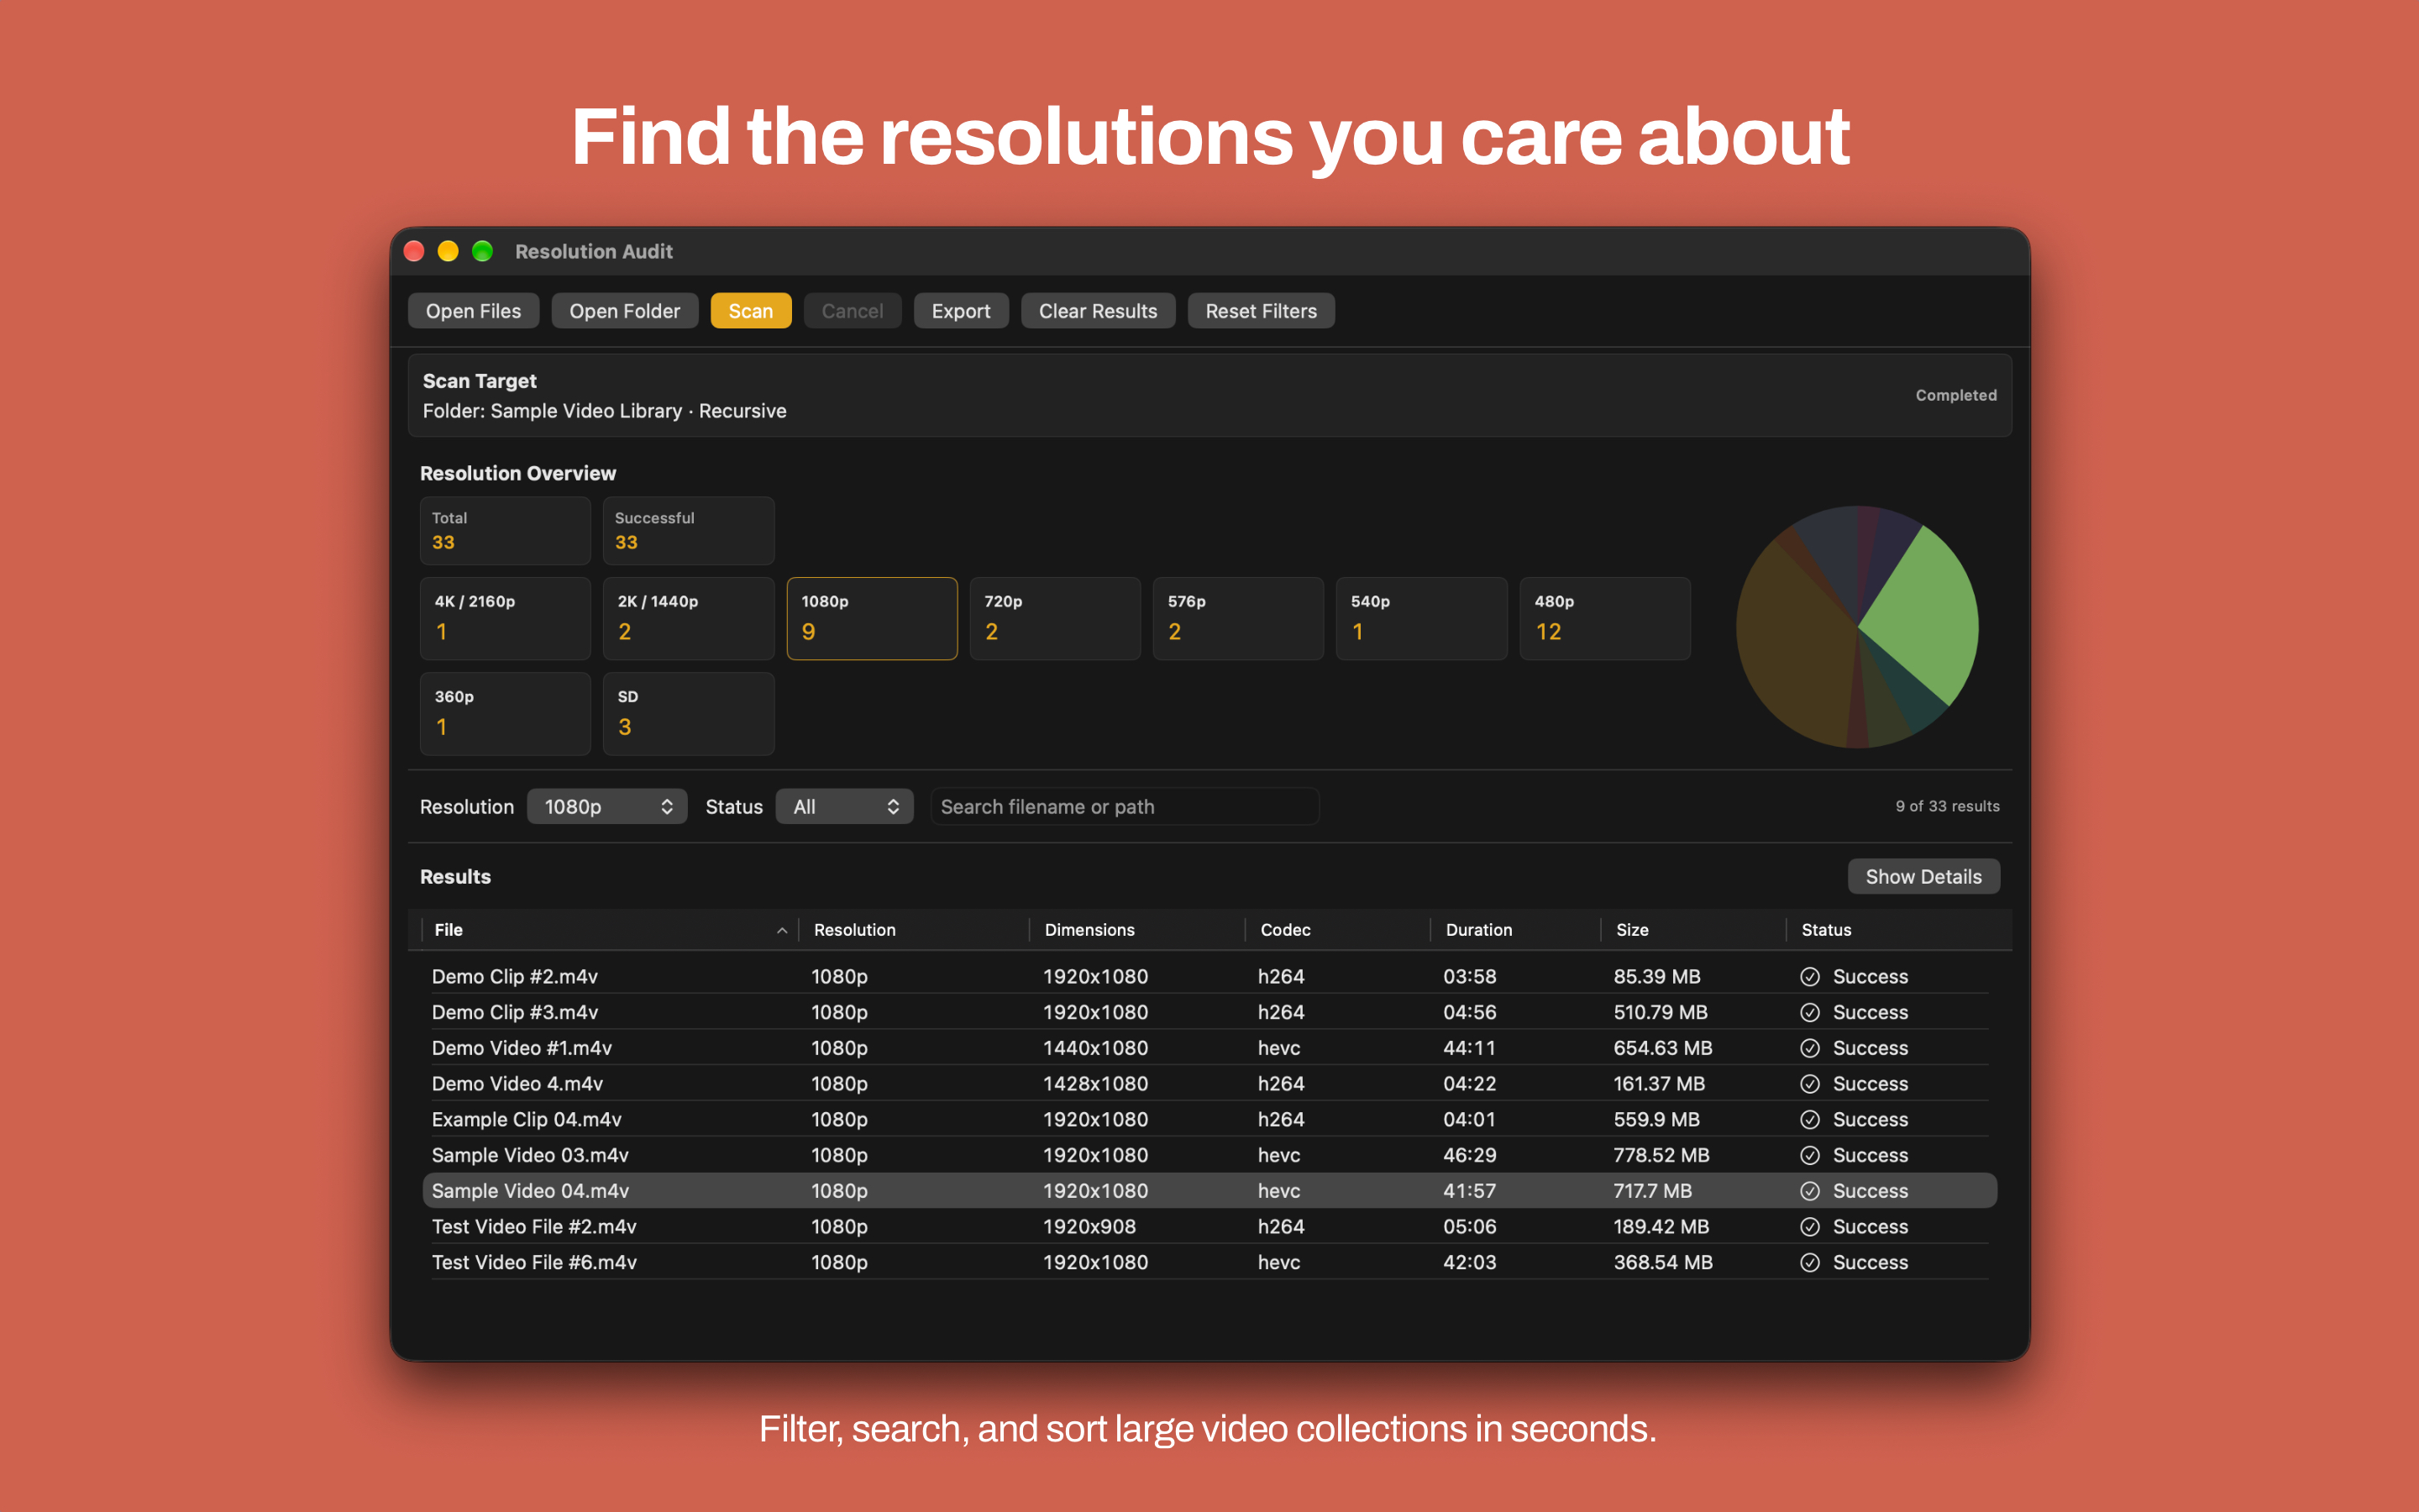Select the 480p resolution card

pyautogui.click(x=1604, y=618)
